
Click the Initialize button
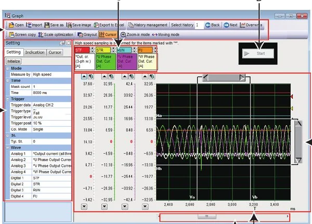[14, 61]
